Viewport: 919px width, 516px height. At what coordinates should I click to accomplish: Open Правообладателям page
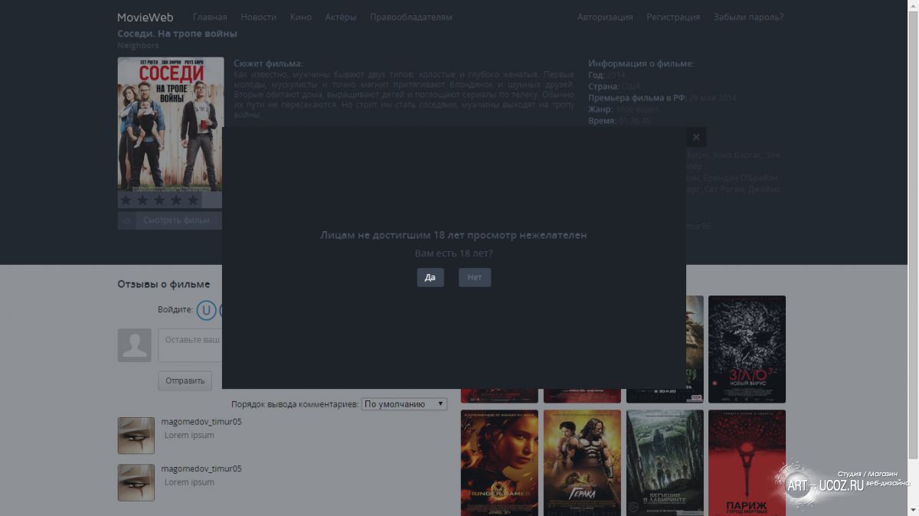click(x=410, y=17)
